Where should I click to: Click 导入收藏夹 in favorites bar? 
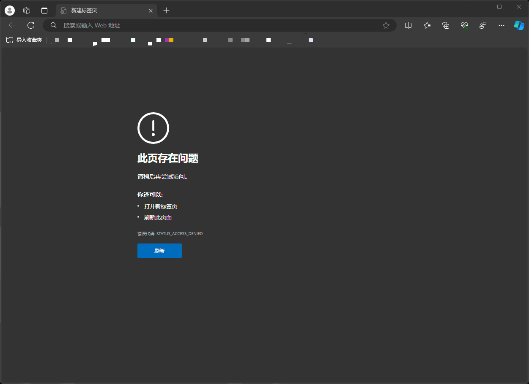coord(24,40)
